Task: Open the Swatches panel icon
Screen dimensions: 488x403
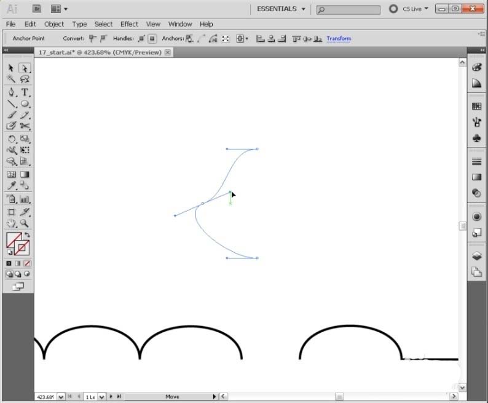Action: [476, 106]
